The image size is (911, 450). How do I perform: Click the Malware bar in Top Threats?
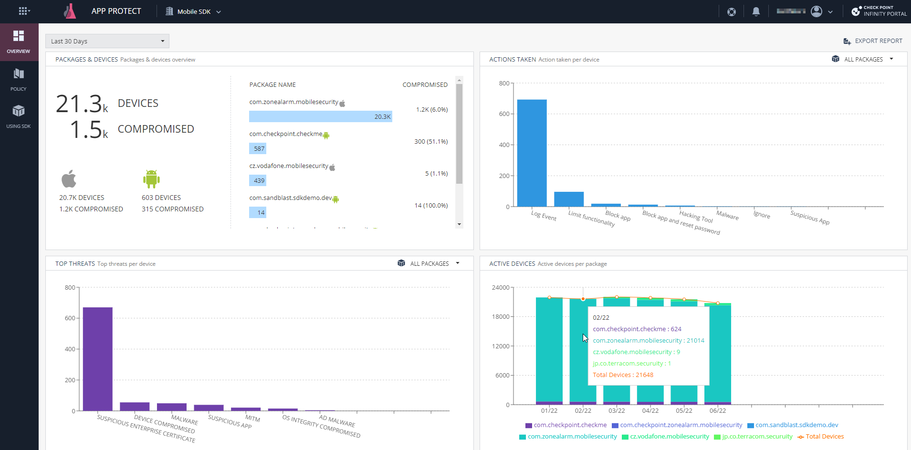(172, 407)
